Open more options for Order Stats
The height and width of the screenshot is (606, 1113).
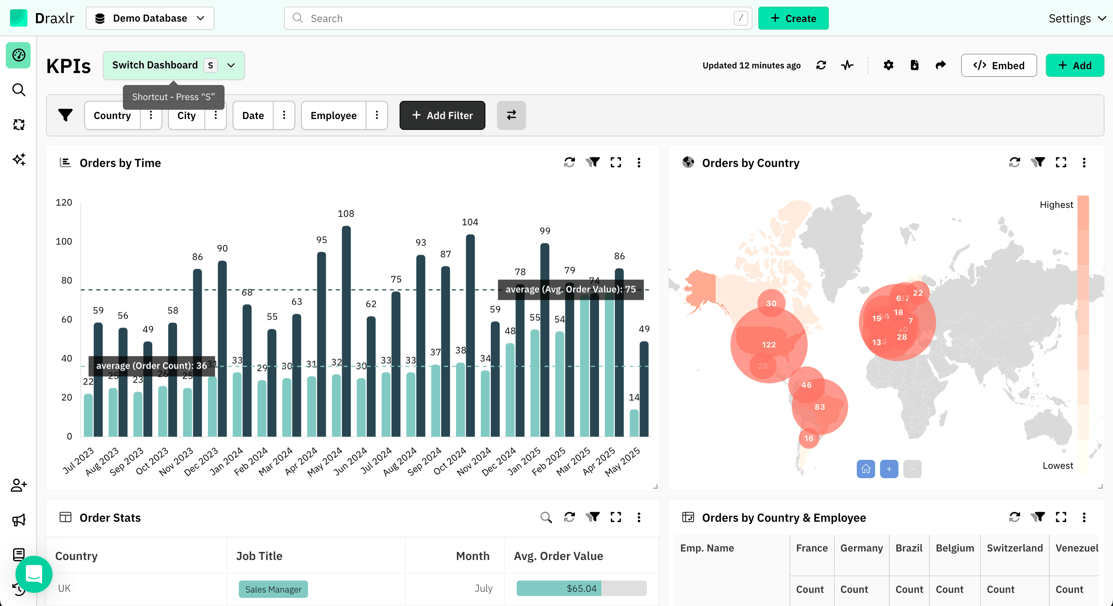[x=638, y=517]
